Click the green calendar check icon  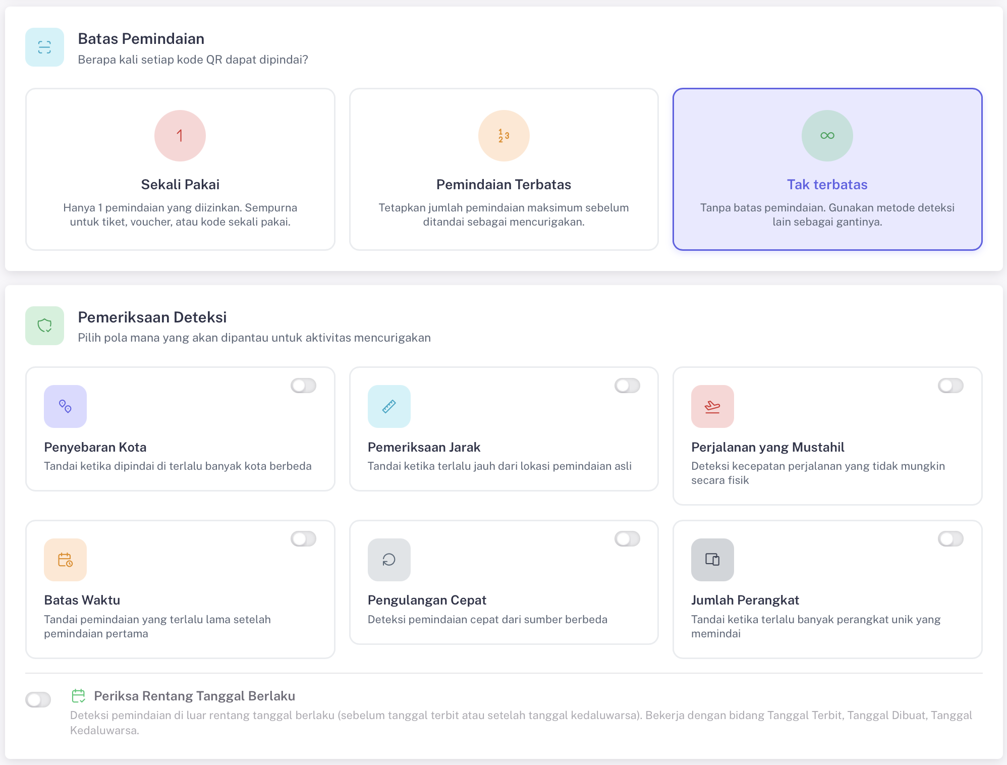click(x=78, y=696)
